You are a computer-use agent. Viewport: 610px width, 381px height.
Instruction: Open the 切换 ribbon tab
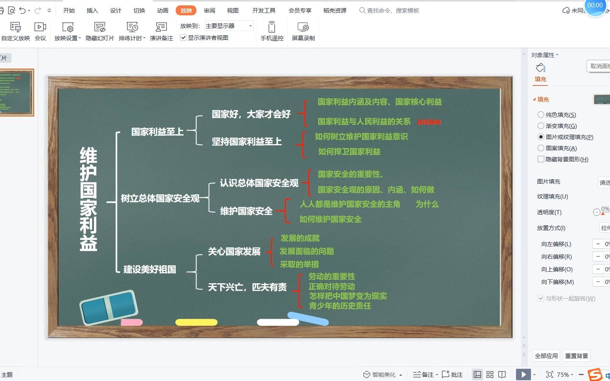[139, 11]
